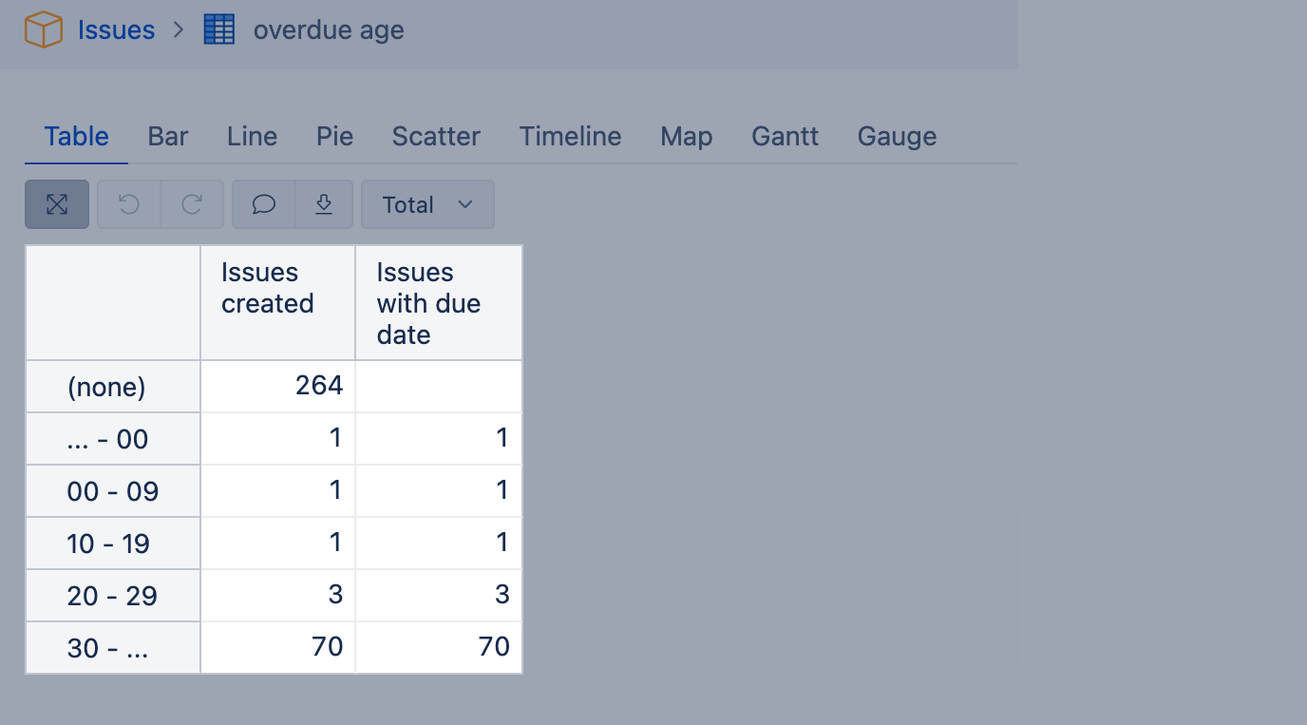Select the Gantt tab
1307x725 pixels.
[x=785, y=137]
